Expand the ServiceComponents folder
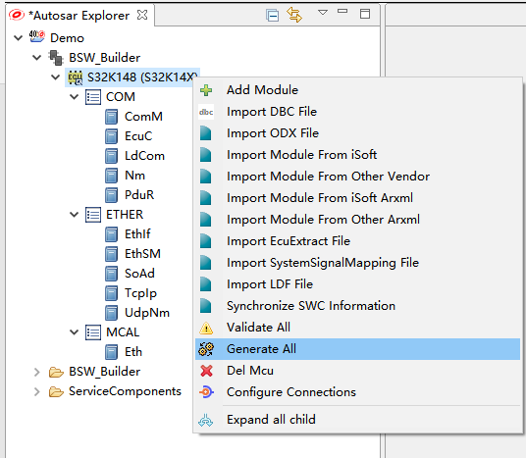526x458 pixels. tap(37, 391)
